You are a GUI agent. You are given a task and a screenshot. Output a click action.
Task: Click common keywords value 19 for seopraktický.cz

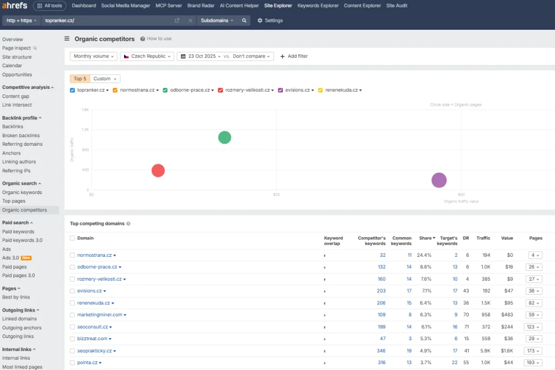tap(409, 351)
